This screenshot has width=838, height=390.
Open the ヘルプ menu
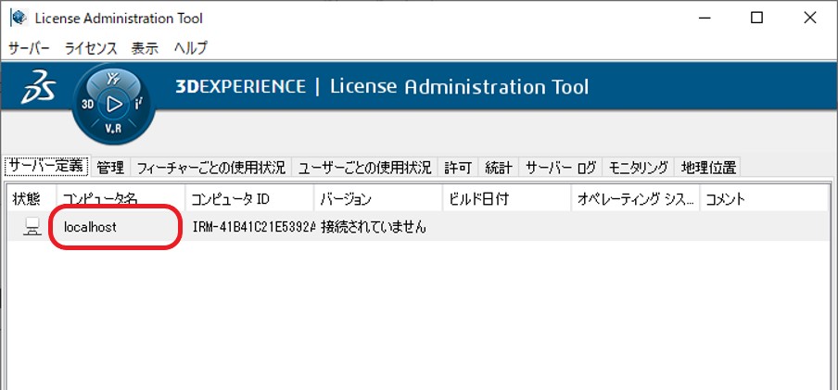(x=191, y=48)
